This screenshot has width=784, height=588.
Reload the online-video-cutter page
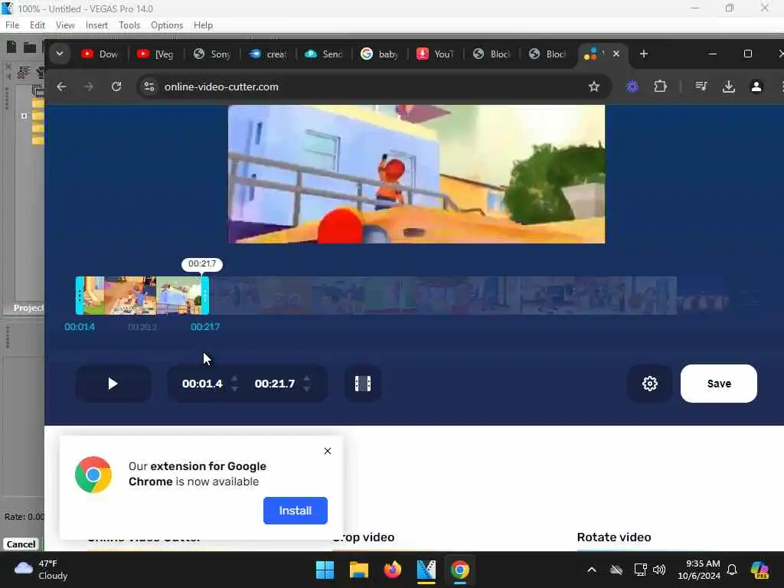pos(116,87)
